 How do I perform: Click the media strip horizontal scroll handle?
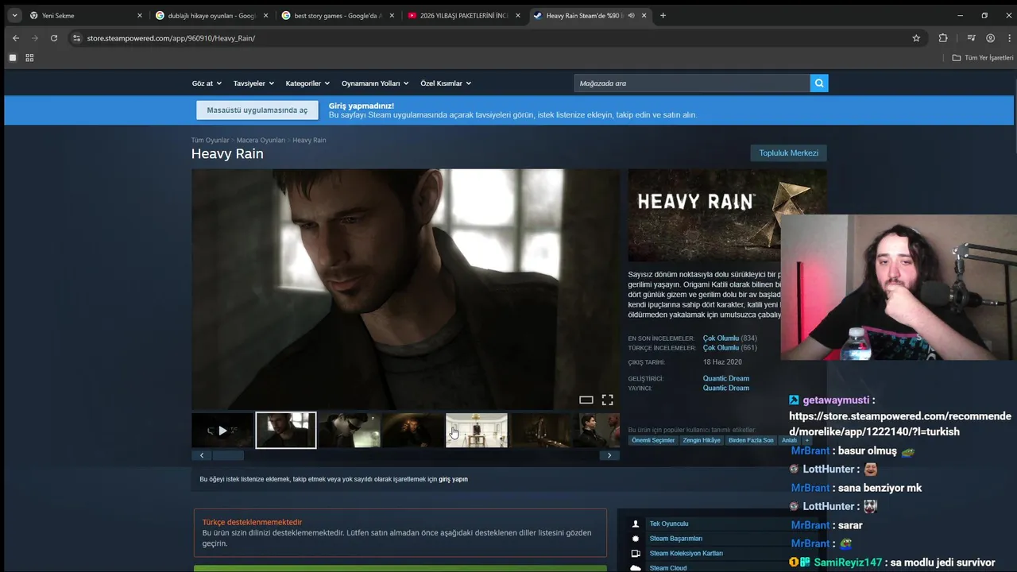228,455
